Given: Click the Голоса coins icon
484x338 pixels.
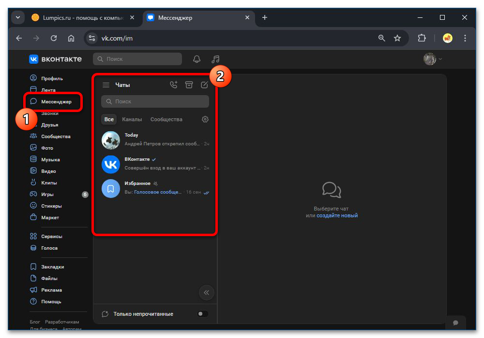Looking at the screenshot, I should (x=33, y=248).
